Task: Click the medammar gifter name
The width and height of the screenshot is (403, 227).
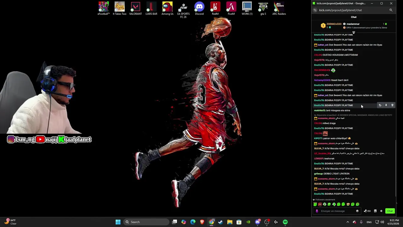Action: tap(353, 24)
